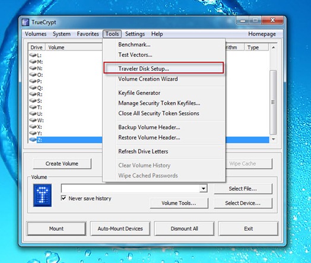This screenshot has width=311, height=263.
Task: Open the System menu
Action: (x=62, y=34)
